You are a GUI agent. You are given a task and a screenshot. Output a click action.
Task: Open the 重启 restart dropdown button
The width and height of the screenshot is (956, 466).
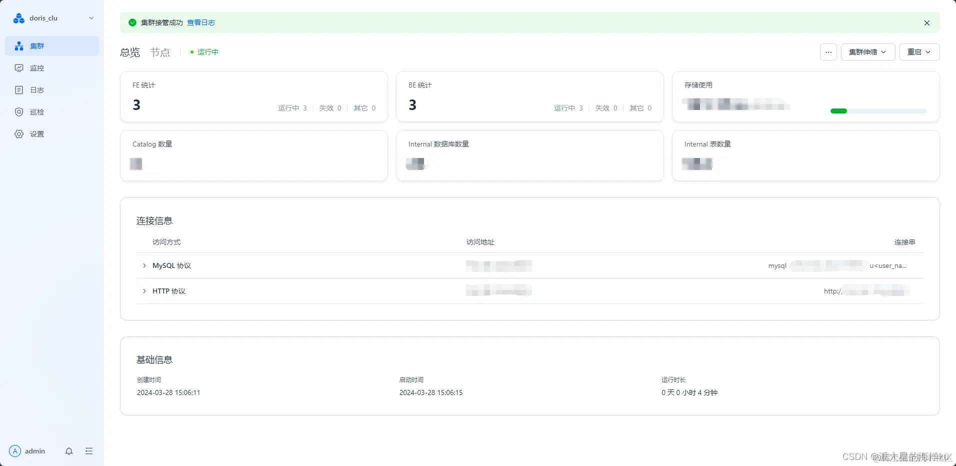919,52
